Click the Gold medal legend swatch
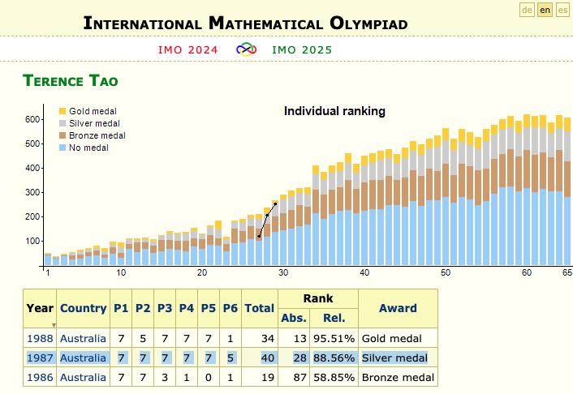This screenshot has height=394, width=573. coord(62,111)
